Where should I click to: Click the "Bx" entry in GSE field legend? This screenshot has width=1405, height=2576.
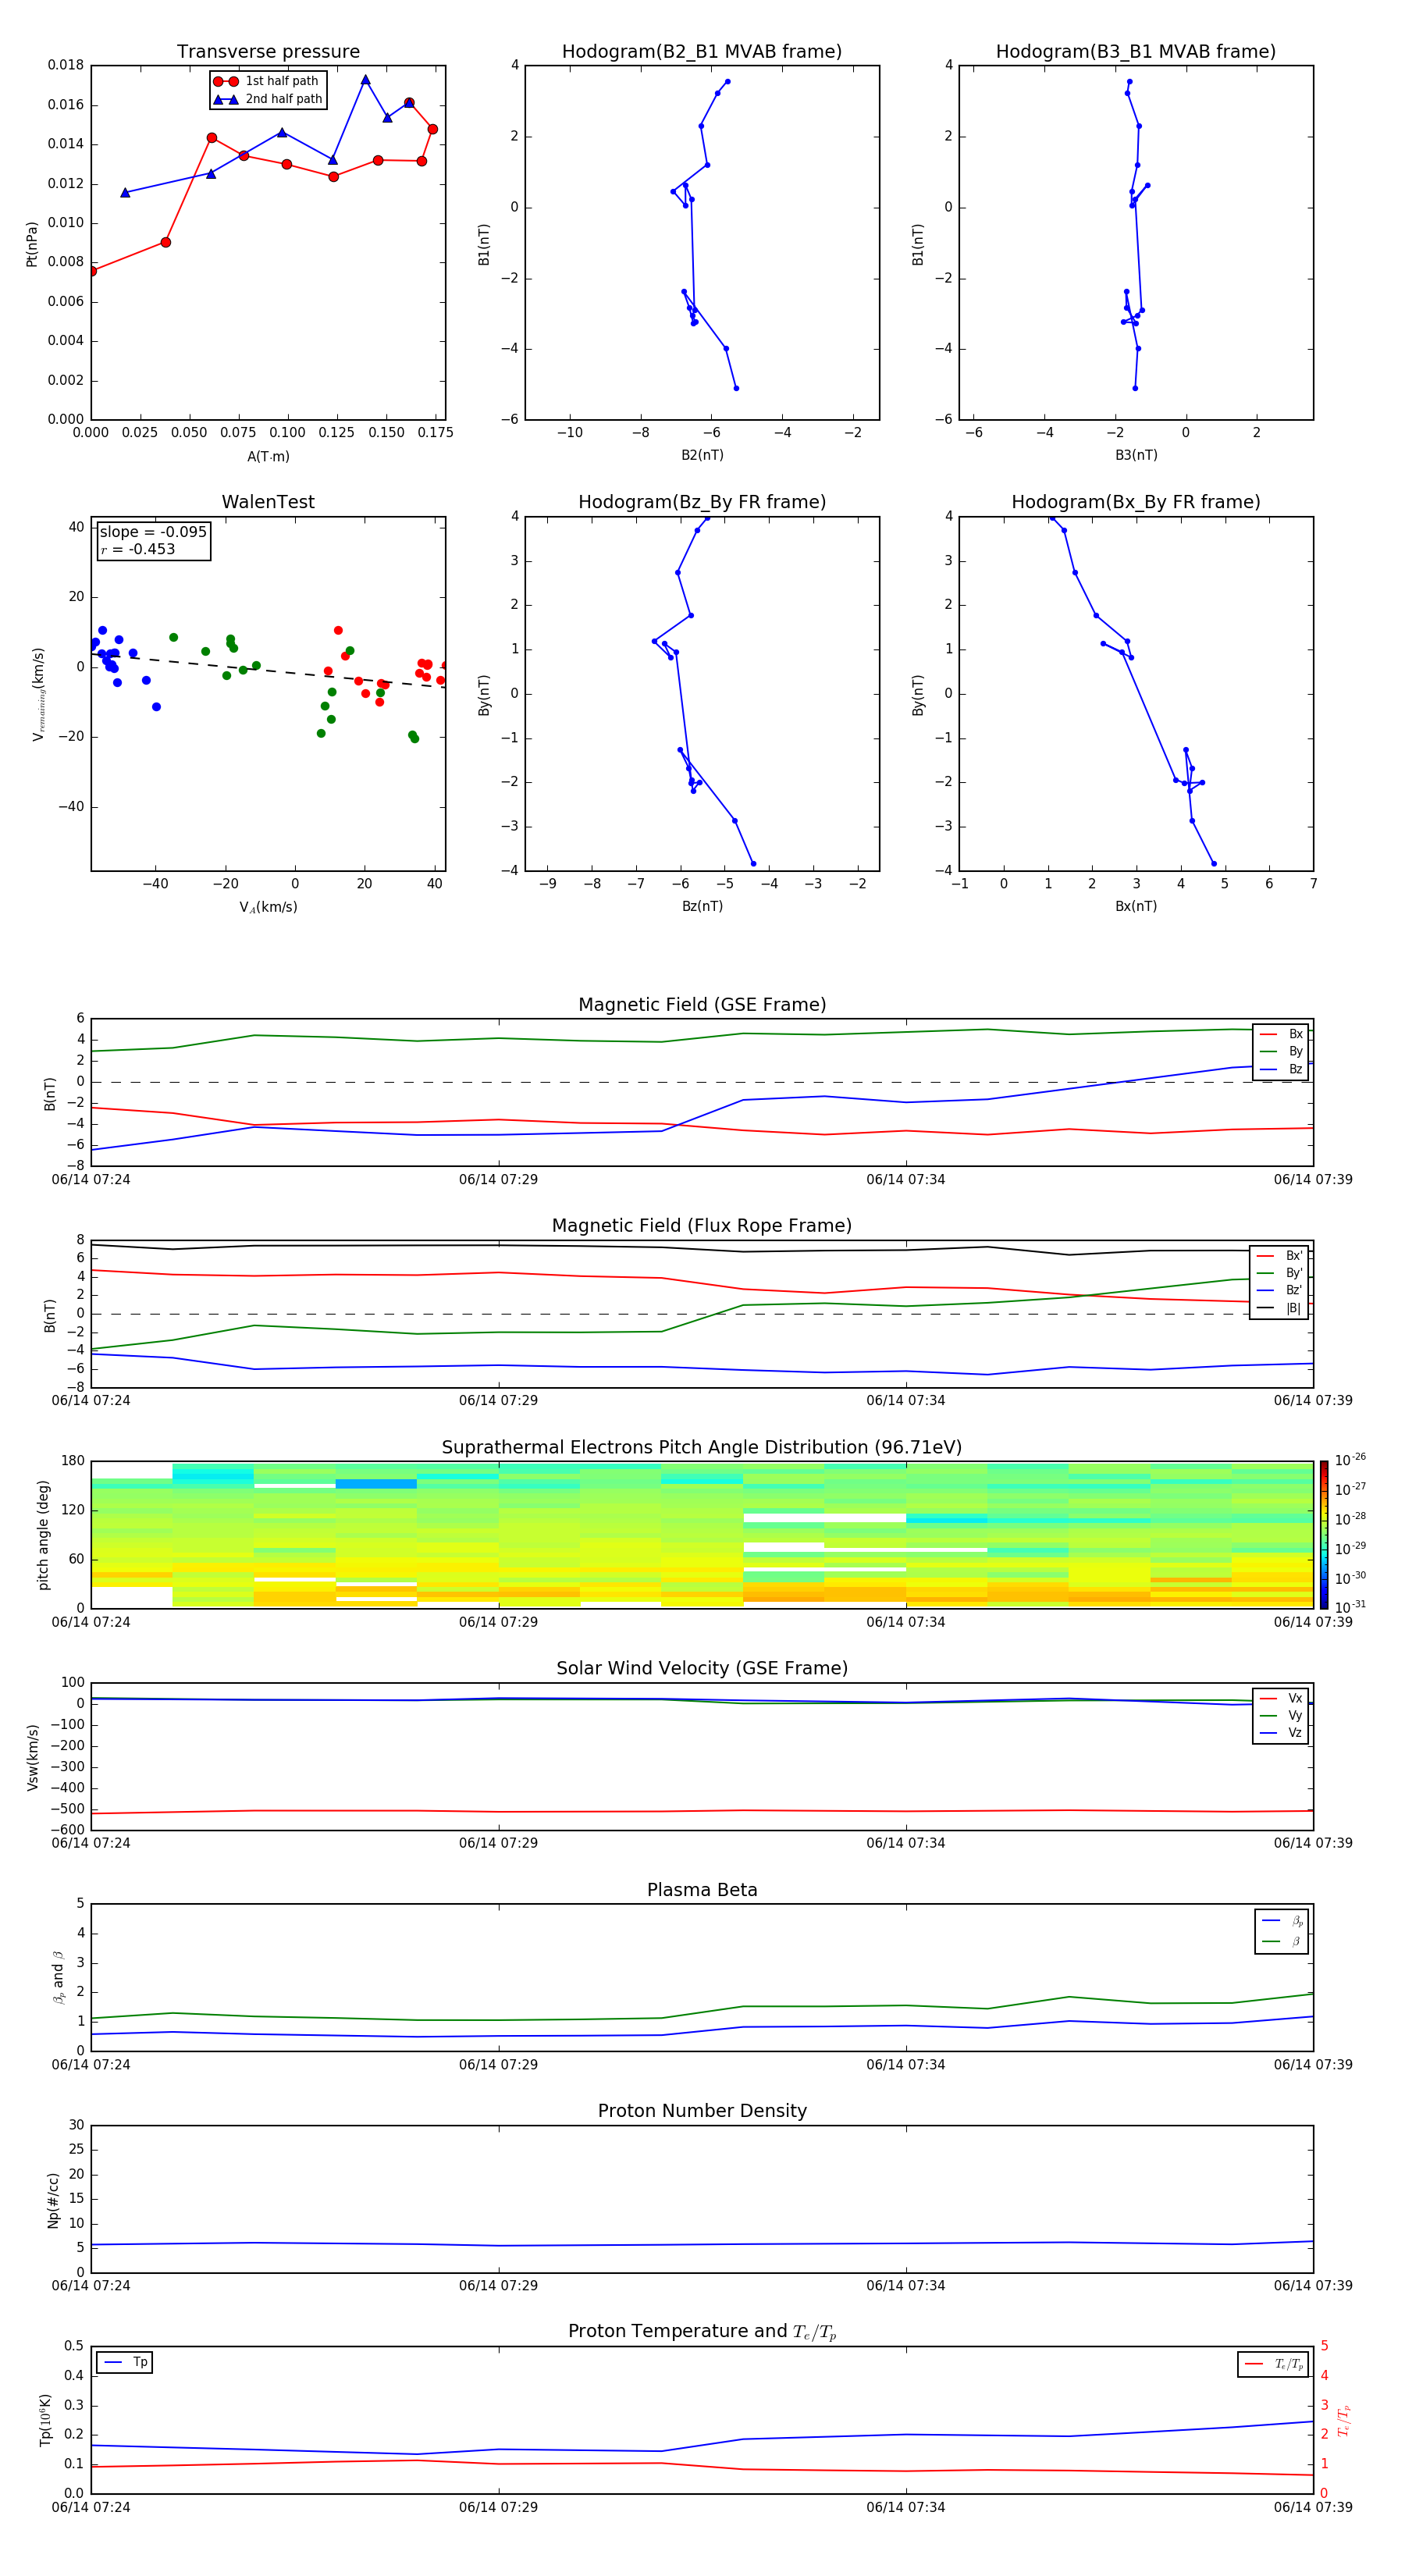coord(1281,1034)
